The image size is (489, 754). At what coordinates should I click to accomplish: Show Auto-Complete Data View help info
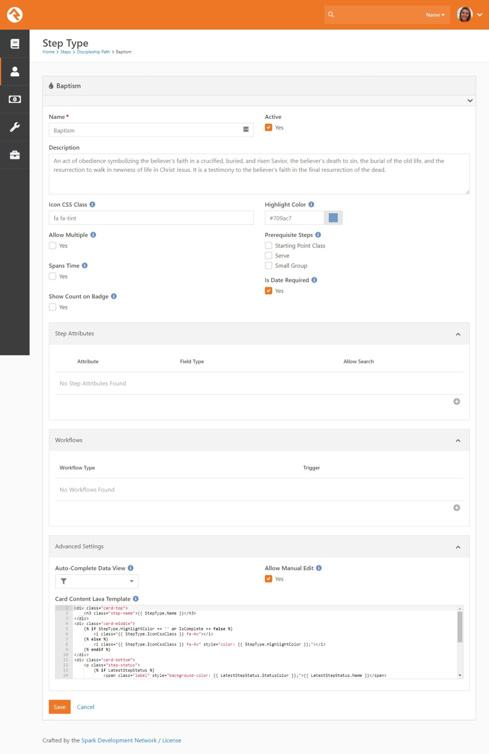click(x=130, y=568)
